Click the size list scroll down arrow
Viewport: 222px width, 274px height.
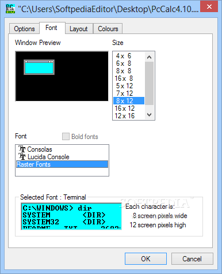149,115
